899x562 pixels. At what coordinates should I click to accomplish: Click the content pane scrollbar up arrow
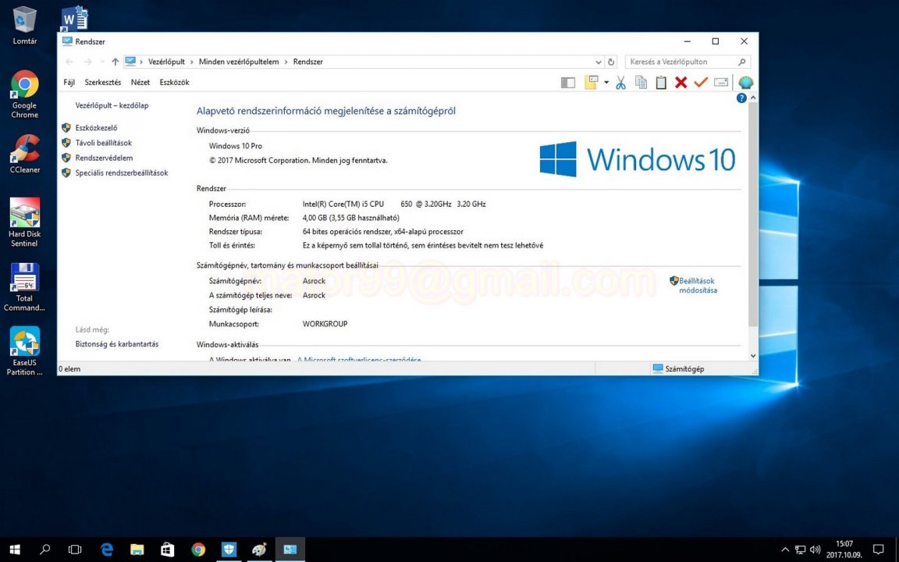[753, 98]
